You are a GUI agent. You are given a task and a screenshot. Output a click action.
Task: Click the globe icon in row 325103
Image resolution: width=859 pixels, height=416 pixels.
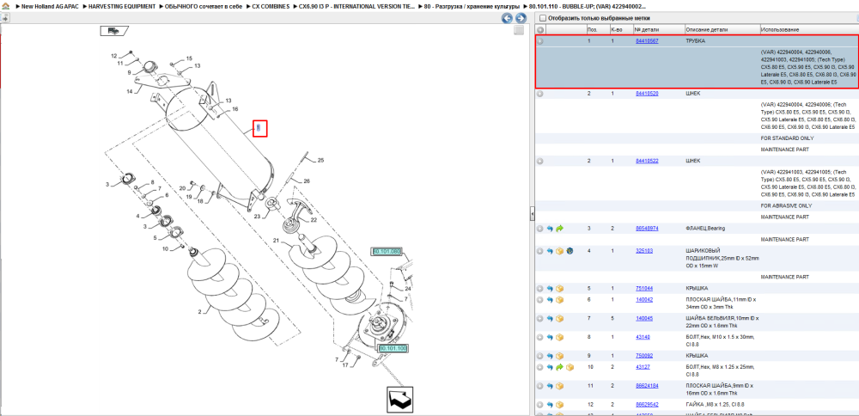(x=570, y=250)
